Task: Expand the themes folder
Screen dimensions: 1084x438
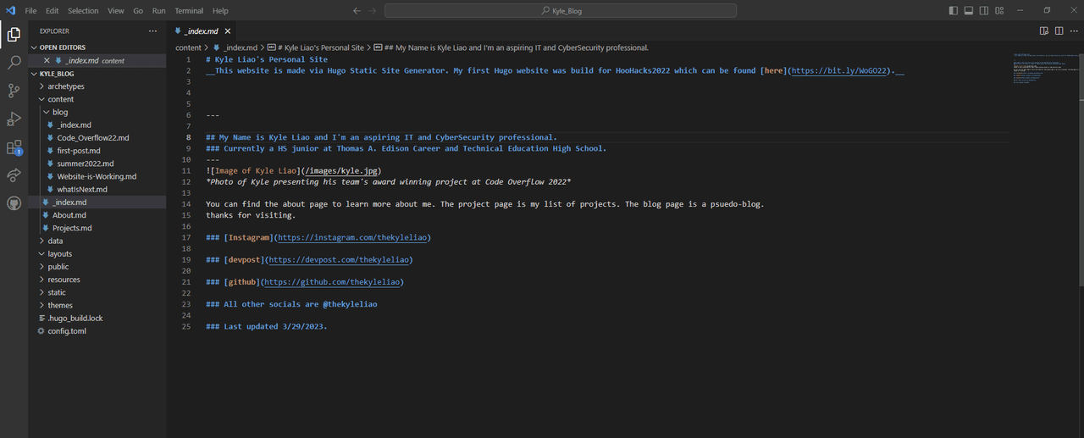Action: [59, 305]
